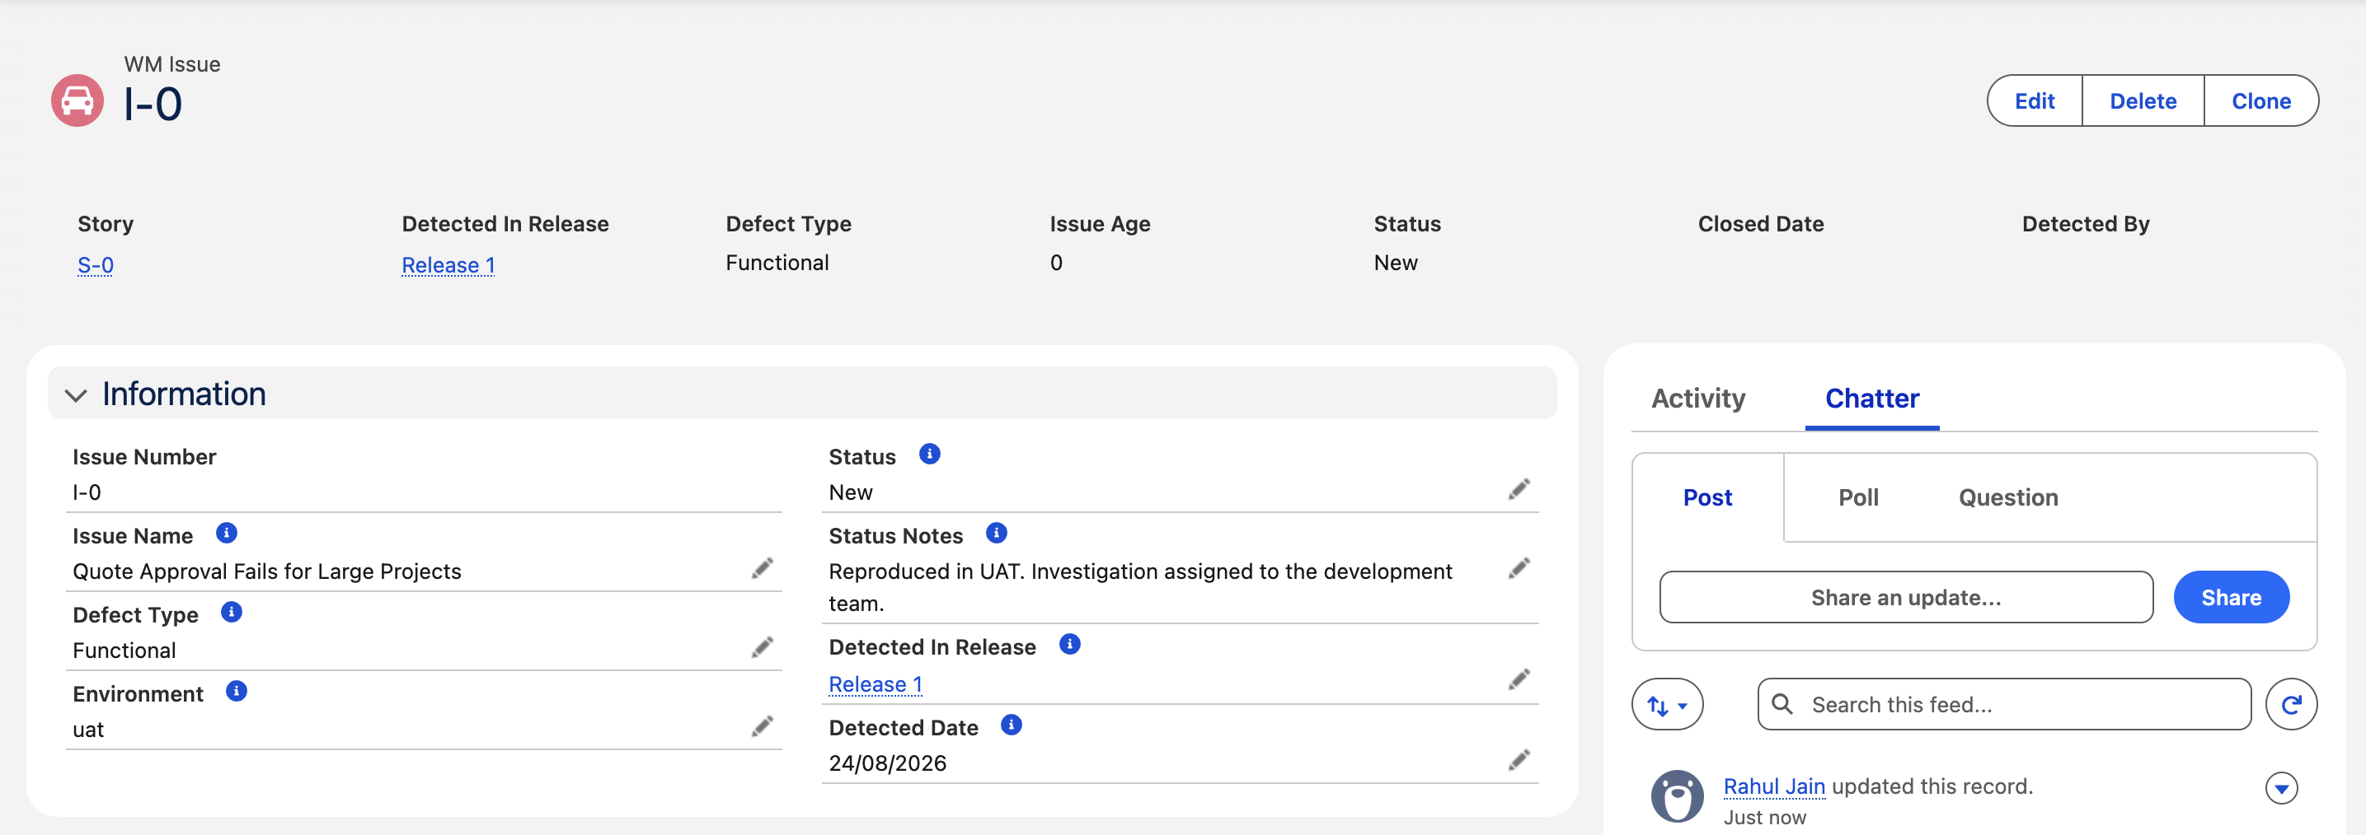This screenshot has height=835, width=2366.
Task: Select the Poll publisher tab
Action: coord(1858,497)
